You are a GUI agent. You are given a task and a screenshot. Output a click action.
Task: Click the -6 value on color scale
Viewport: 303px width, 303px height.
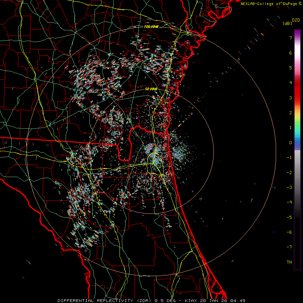click(289, 232)
